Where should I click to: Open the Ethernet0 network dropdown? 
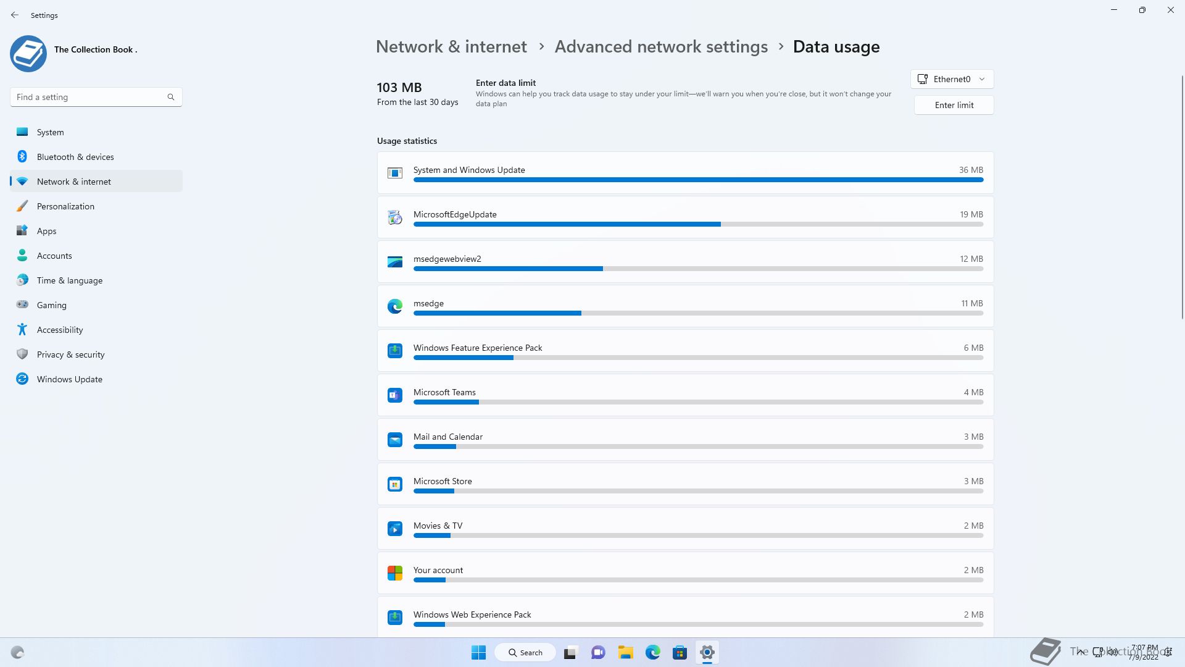tap(952, 79)
